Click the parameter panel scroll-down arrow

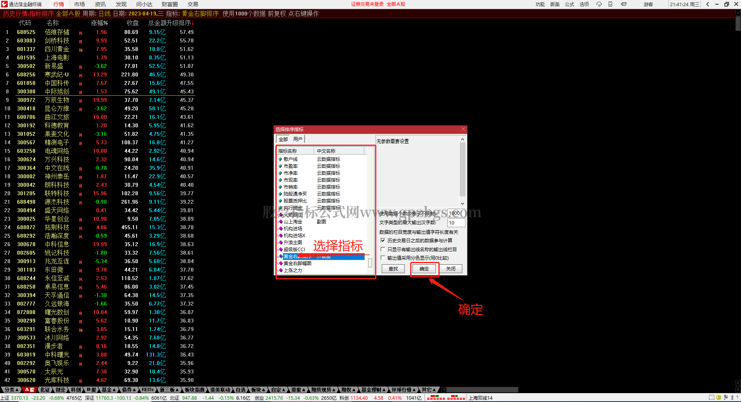coord(462,204)
